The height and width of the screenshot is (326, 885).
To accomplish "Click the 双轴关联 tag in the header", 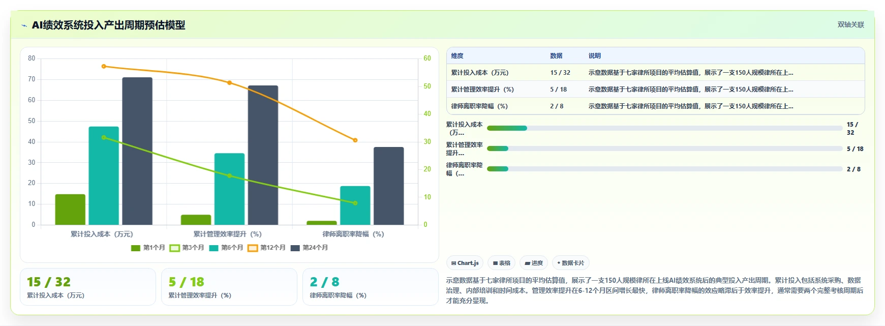I will (x=850, y=25).
